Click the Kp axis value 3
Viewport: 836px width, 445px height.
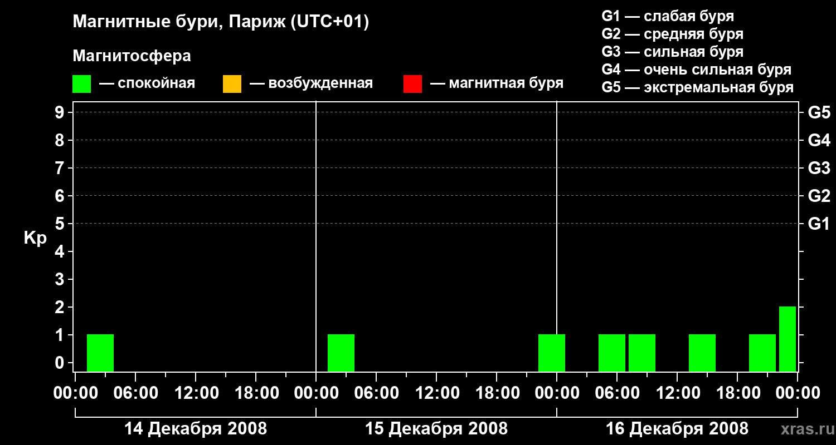click(x=61, y=279)
